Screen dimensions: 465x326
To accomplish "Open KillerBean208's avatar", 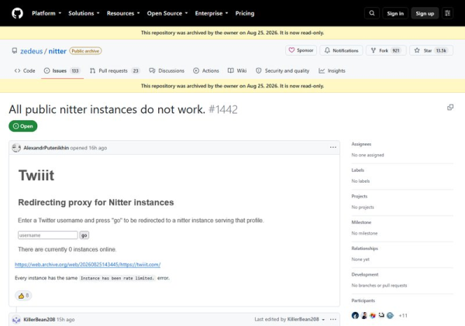I will point(16,320).
